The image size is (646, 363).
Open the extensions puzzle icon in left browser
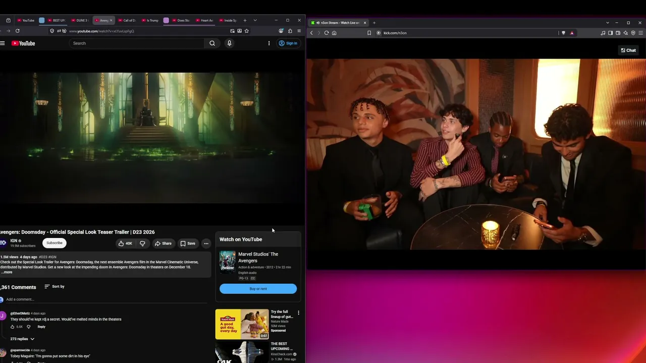[290, 31]
